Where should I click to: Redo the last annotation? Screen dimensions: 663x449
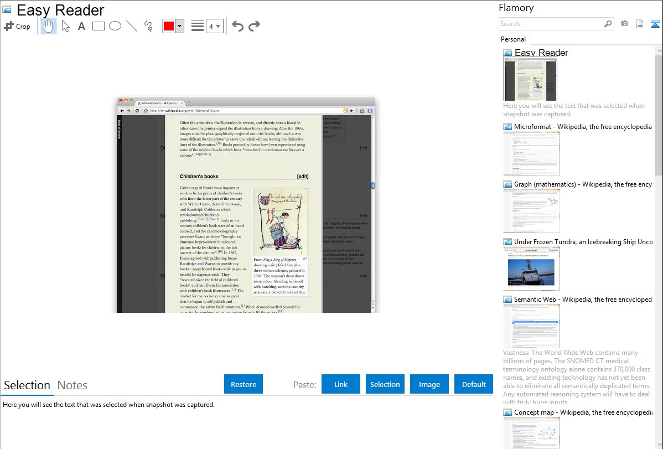[254, 26]
